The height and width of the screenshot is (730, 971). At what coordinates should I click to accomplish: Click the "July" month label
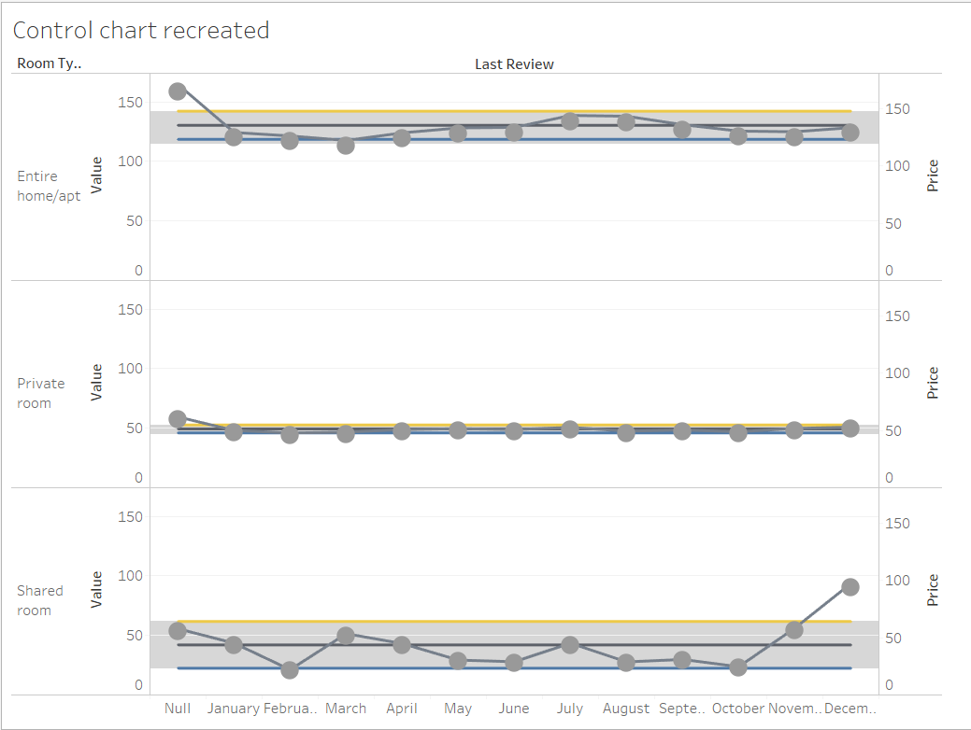click(570, 708)
